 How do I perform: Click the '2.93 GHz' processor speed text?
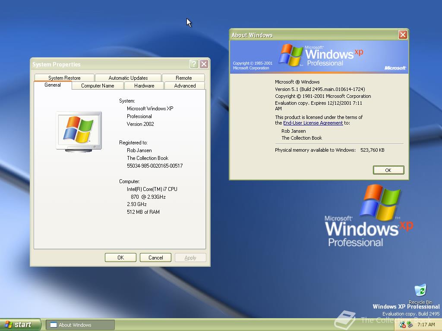(137, 204)
